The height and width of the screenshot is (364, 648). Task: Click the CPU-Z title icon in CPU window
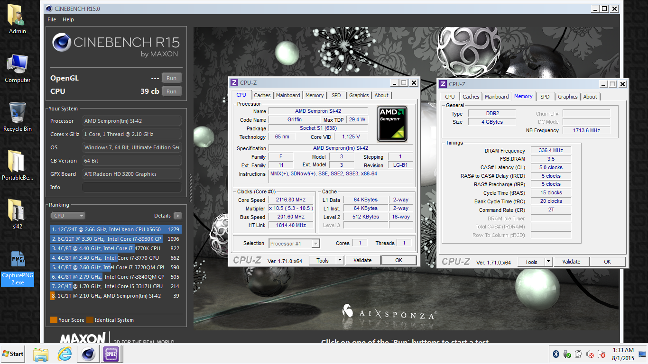coord(234,82)
